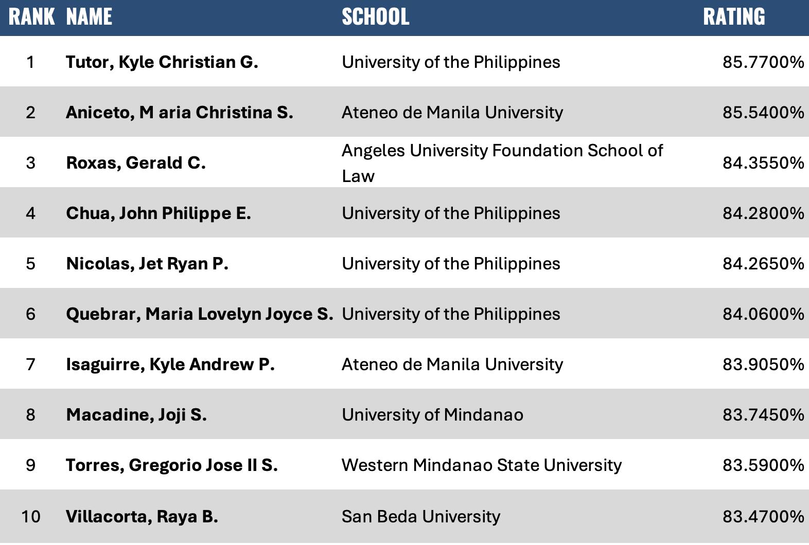Select the name Aniceto, Maria Christina S.
809x545 pixels.
pos(179,113)
